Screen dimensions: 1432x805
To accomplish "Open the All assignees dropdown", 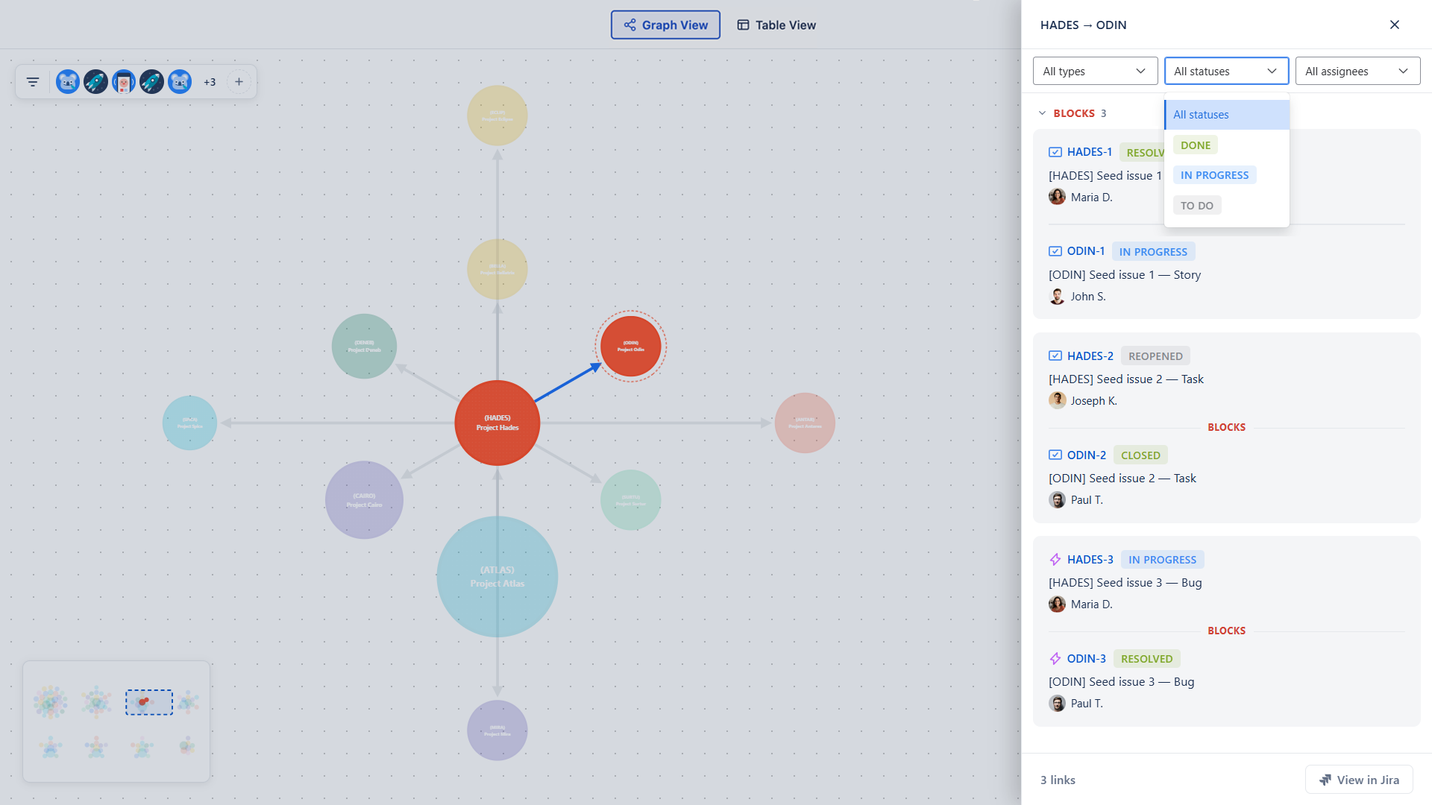I will pyautogui.click(x=1357, y=71).
